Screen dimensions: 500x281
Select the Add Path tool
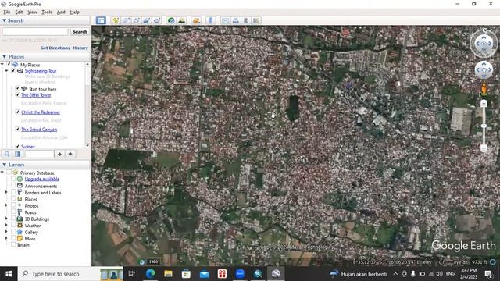[x=136, y=20]
